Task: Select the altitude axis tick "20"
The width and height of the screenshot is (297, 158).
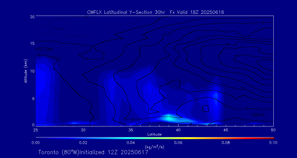Action: (x=32, y=16)
